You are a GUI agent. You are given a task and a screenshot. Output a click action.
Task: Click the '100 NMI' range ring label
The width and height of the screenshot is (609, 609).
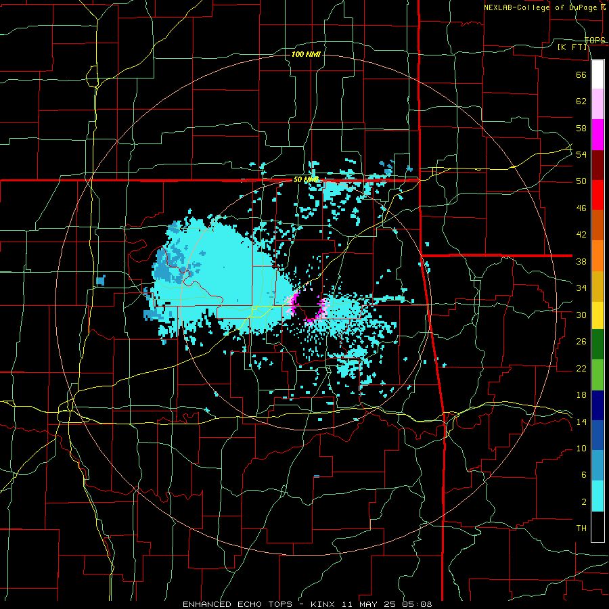coord(306,54)
